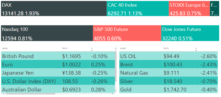221x97 pixels.
Task: Click the NAME header in currency table
Action: 5,48
